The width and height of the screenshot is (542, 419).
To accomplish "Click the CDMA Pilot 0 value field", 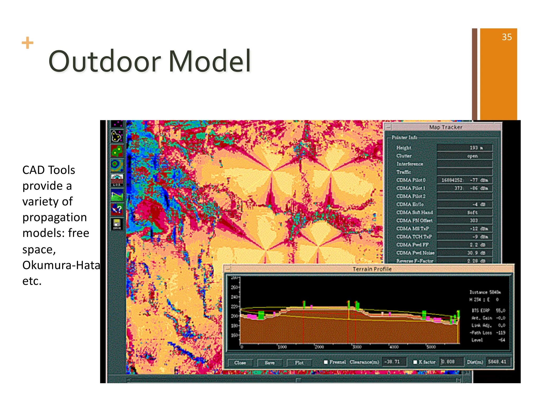I will coord(464,180).
